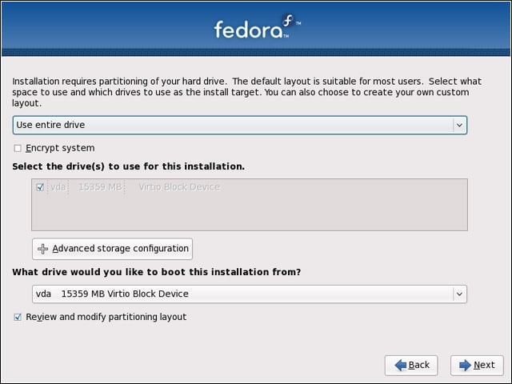Enable the Encrypt system checkbox
Screen dimensions: 512x384
(x=18, y=148)
